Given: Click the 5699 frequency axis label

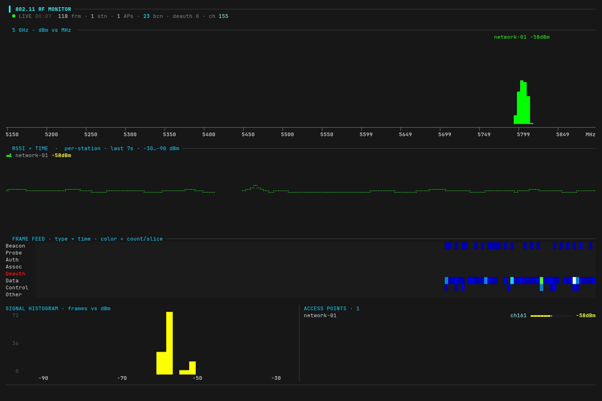Looking at the screenshot, I should [445, 135].
